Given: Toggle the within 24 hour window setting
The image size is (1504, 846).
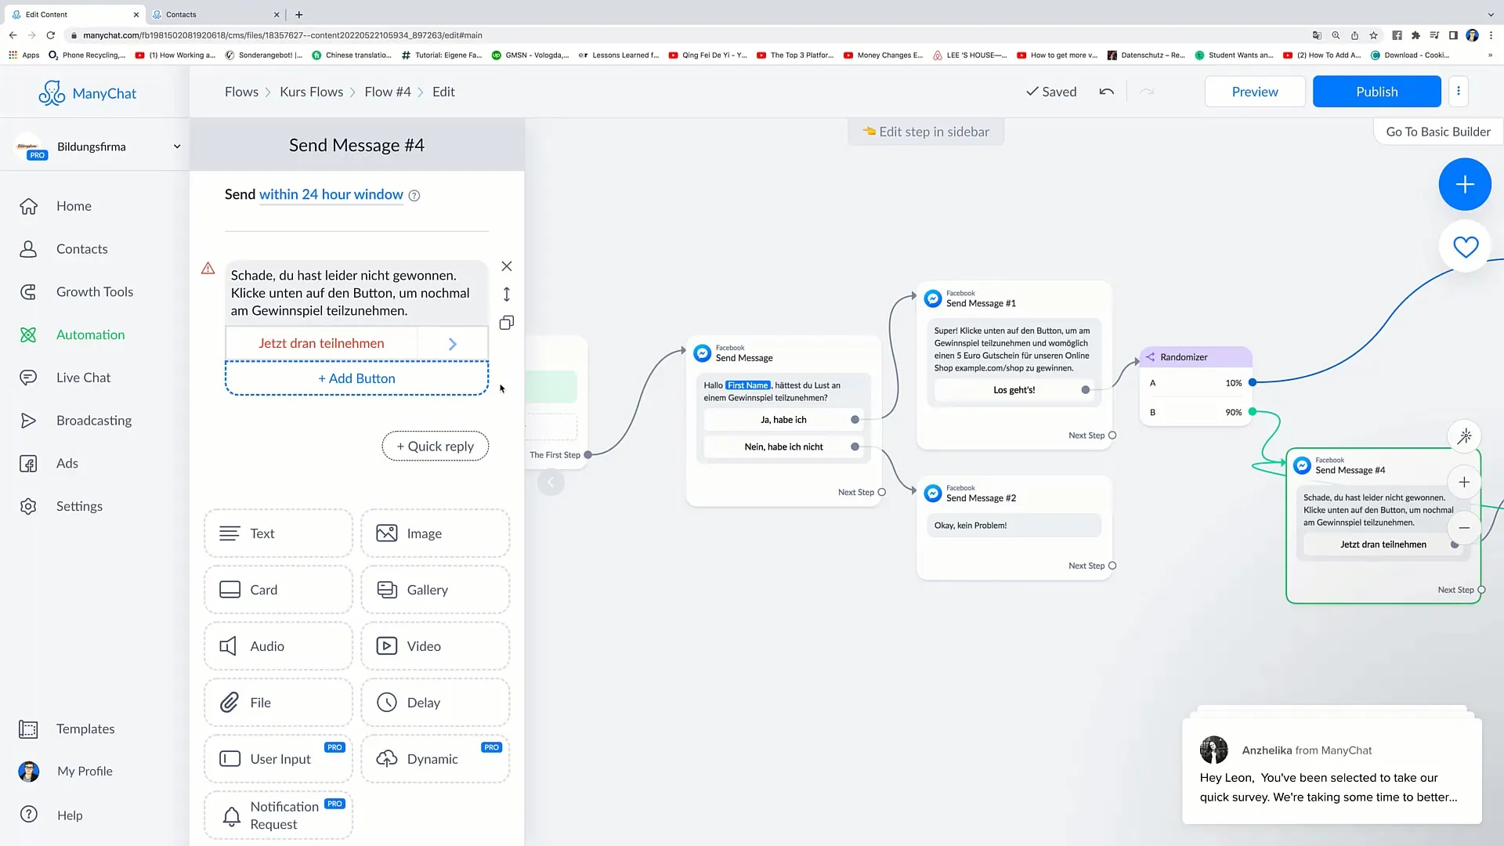Looking at the screenshot, I should coord(331,194).
